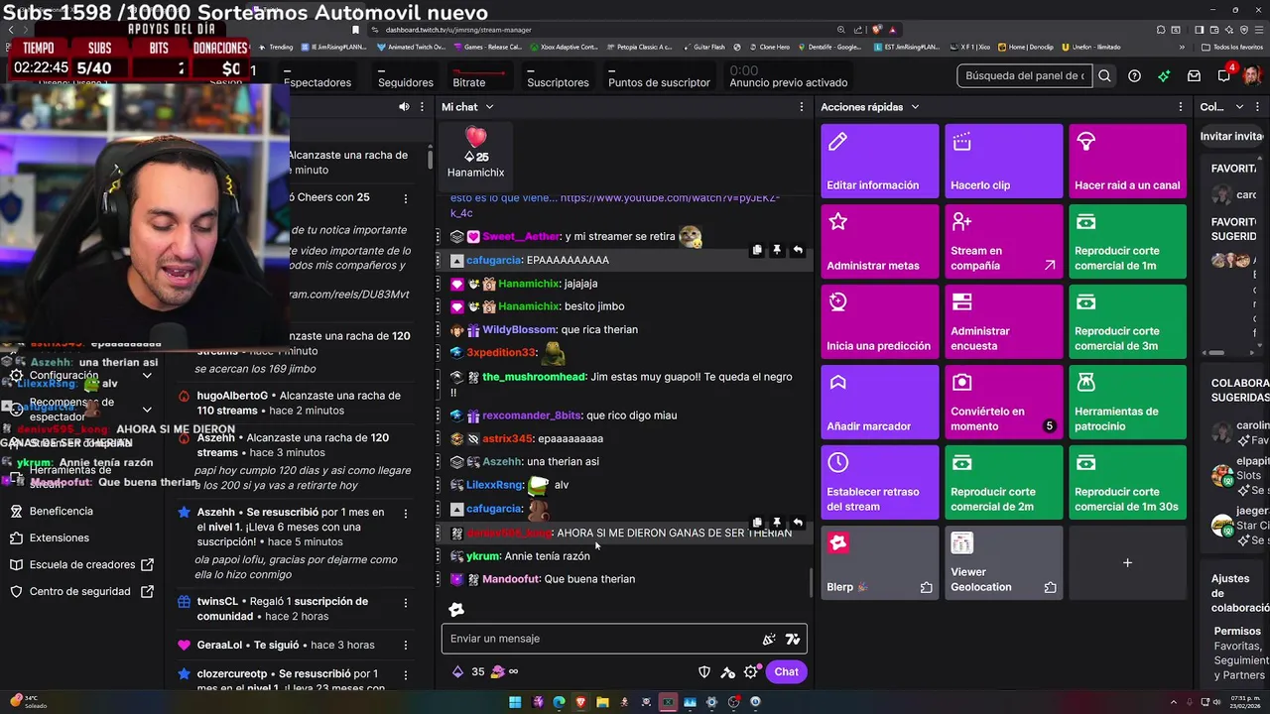Image resolution: width=1270 pixels, height=714 pixels.
Task: Expand Configuración in the left sidebar
Action: click(147, 376)
